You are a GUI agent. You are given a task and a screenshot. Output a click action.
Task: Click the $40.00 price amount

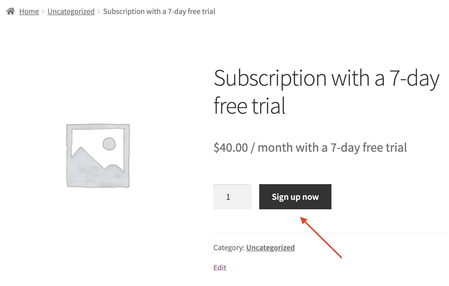pos(231,147)
